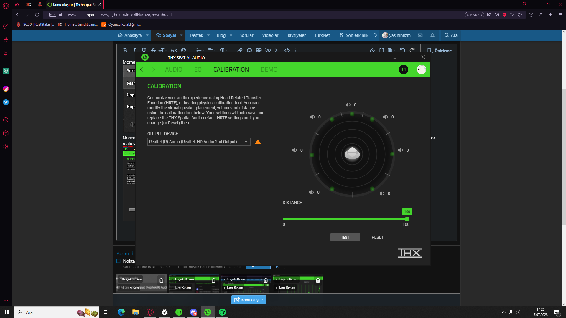This screenshot has width=566, height=318.
Task: Open THX Spatial Audio settings gear
Action: [x=395, y=57]
